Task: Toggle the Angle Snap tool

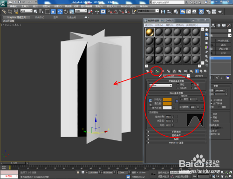Action: point(116,12)
